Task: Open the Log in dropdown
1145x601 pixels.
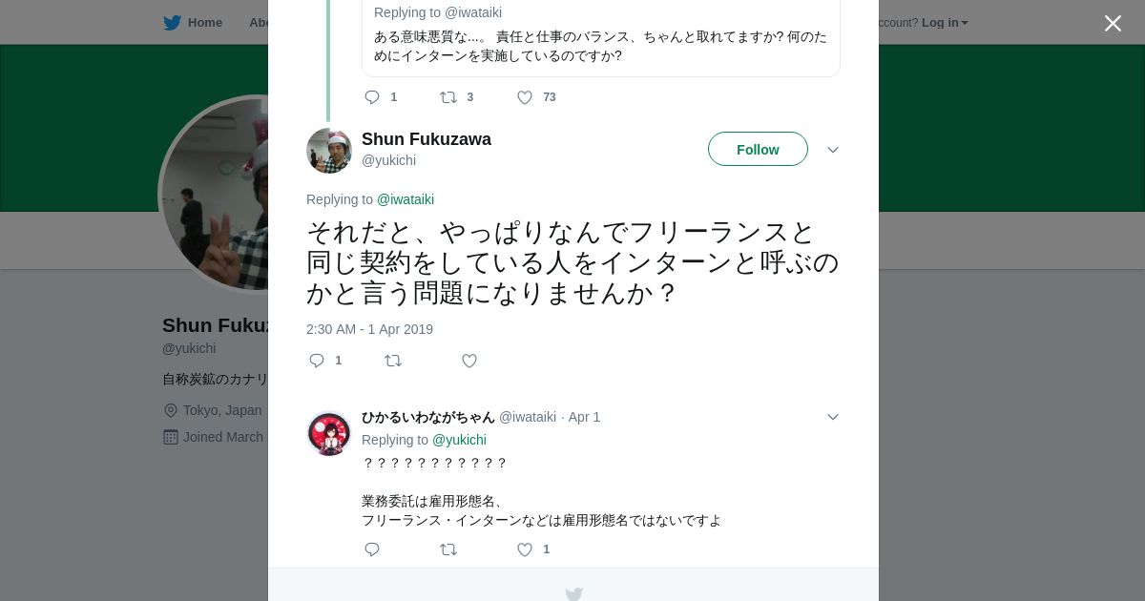Action: pyautogui.click(x=945, y=23)
